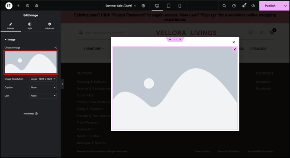Close the popup with X button
290x158 pixels.
tap(234, 42)
